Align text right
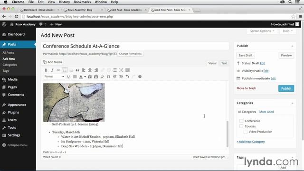The image size is (304, 171). pos(96,70)
